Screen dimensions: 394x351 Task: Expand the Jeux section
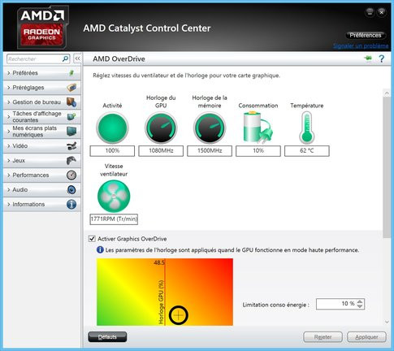click(x=42, y=161)
